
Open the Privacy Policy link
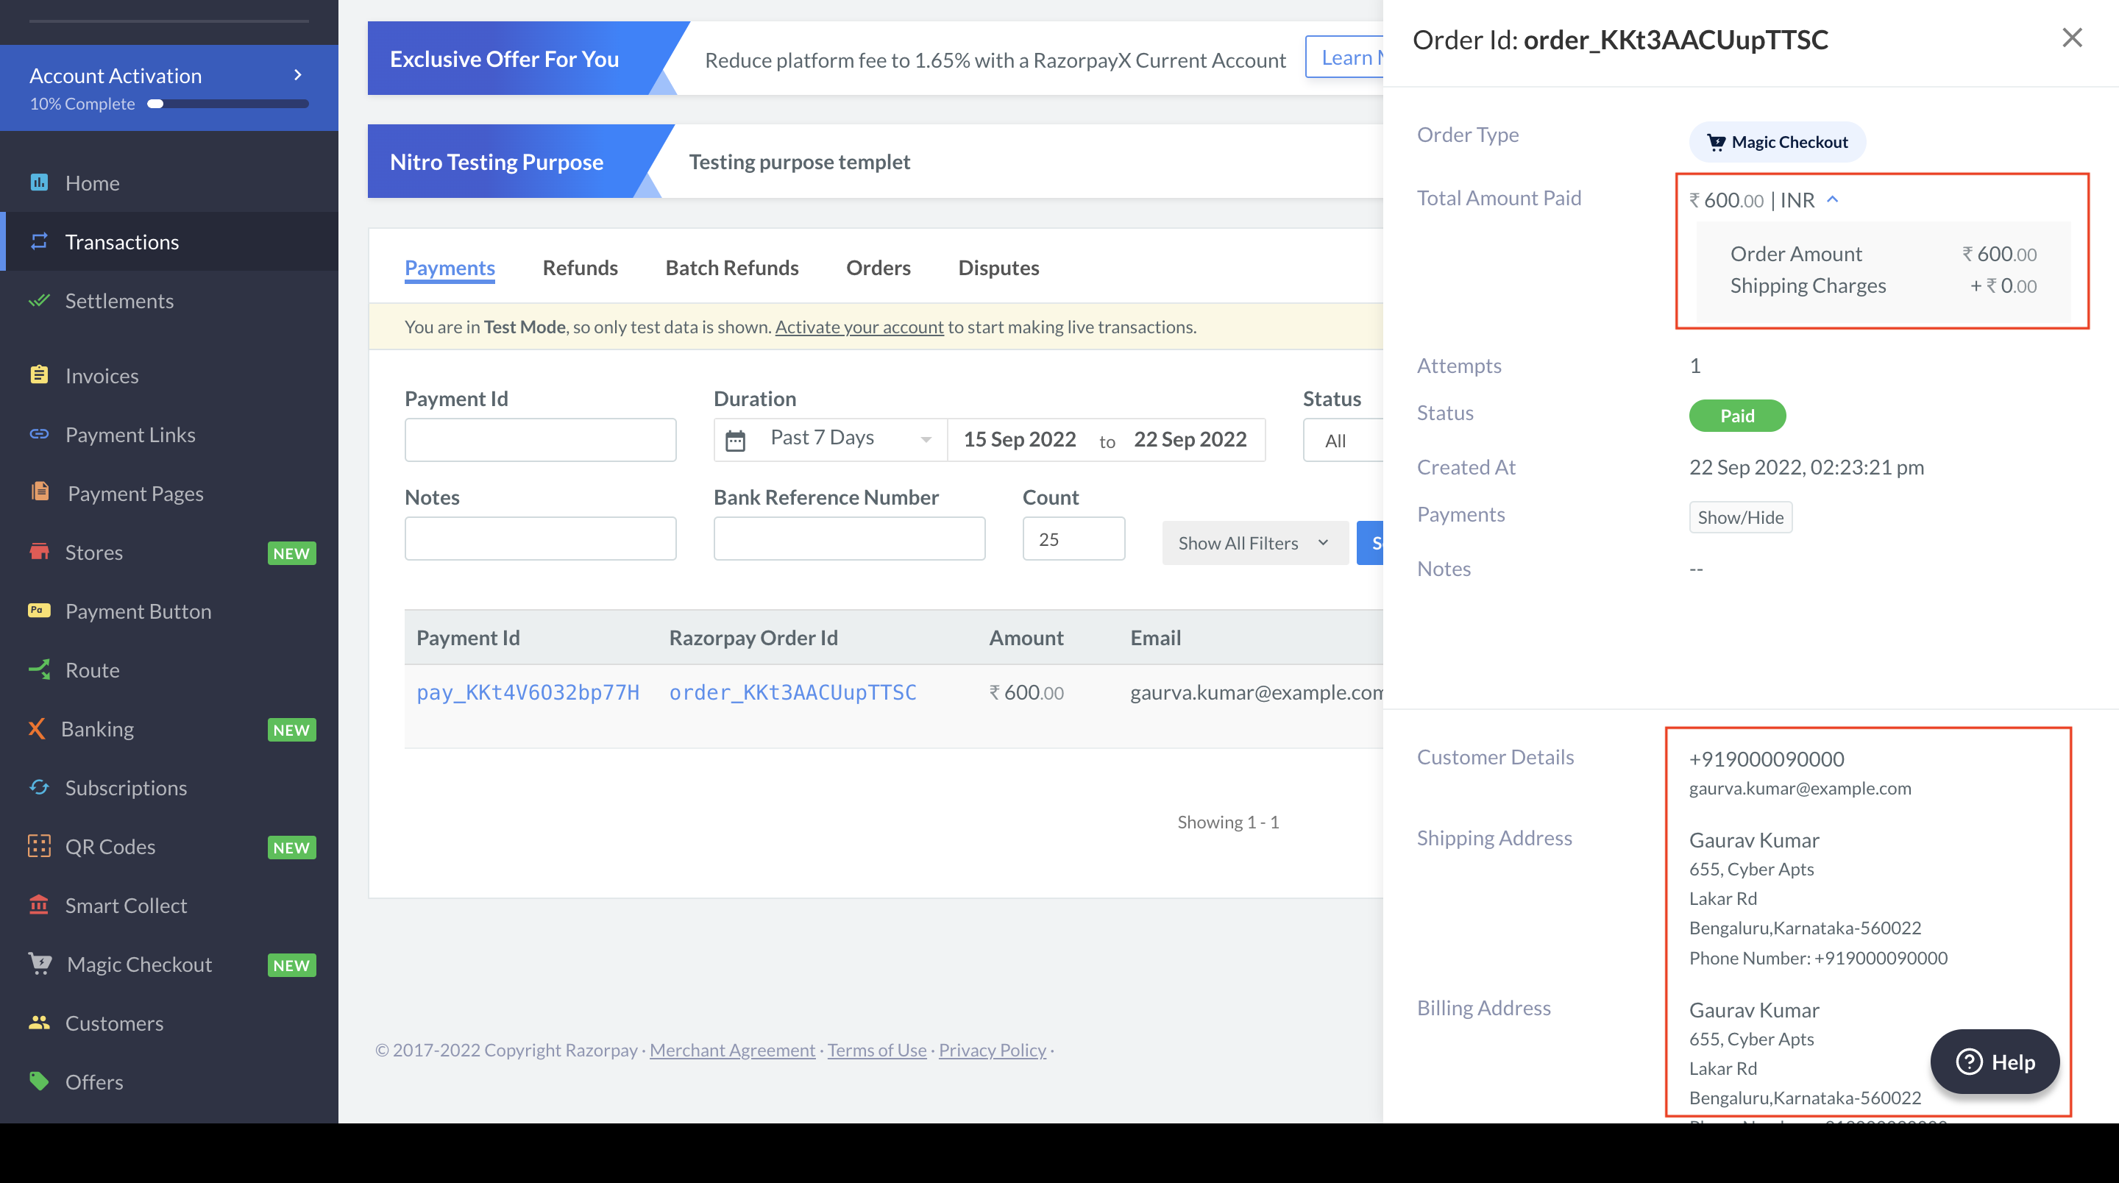992,1050
